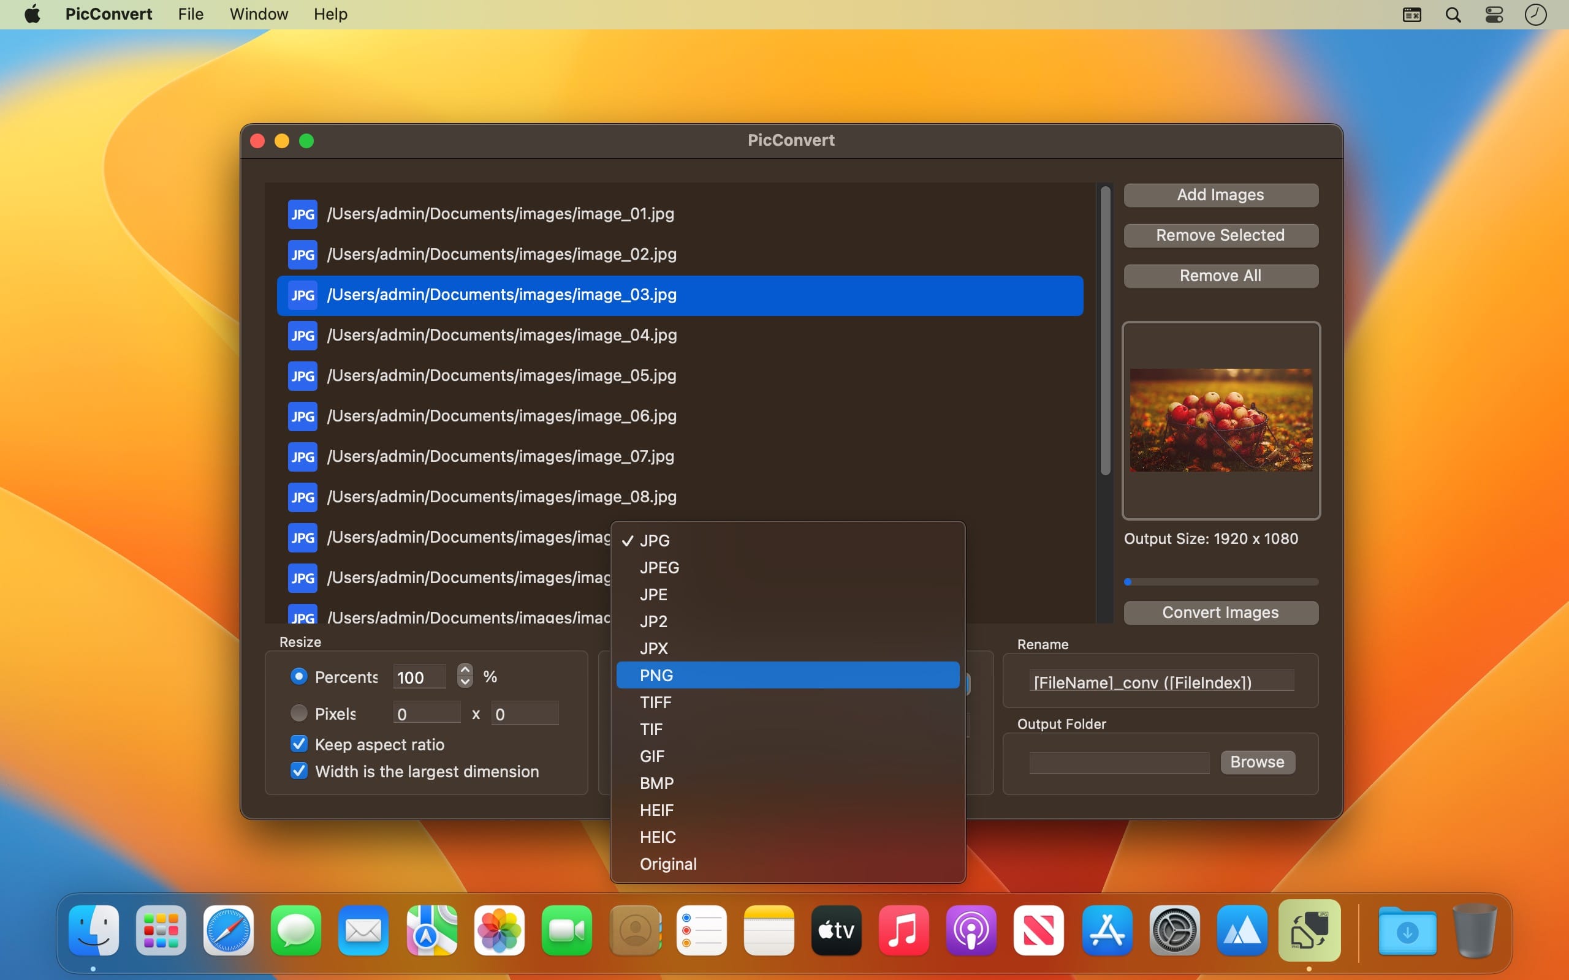Viewport: 1569px width, 980px height.
Task: Click the conversion progress bar
Action: pos(1221,582)
